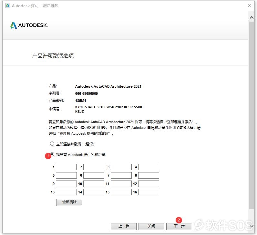257x235 pixels.
Task: Click activation code field 15
Action: (x=121, y=192)
